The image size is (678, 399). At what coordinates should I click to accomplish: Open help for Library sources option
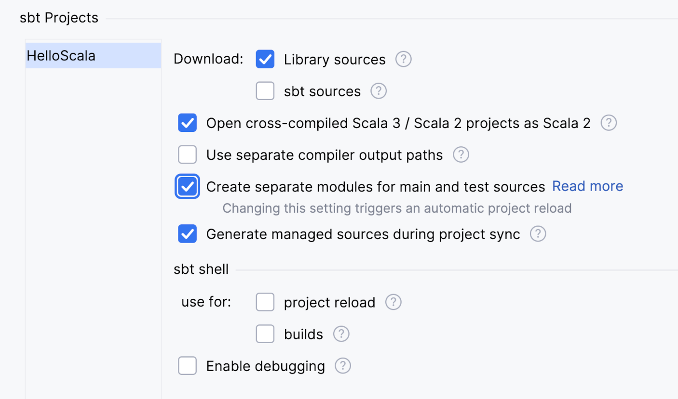pyautogui.click(x=403, y=59)
